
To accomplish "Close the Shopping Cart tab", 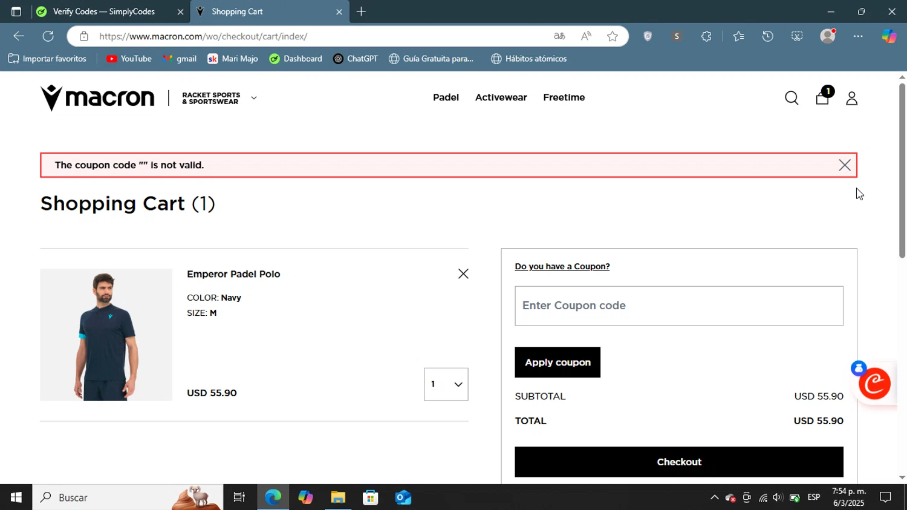I will click(x=339, y=11).
